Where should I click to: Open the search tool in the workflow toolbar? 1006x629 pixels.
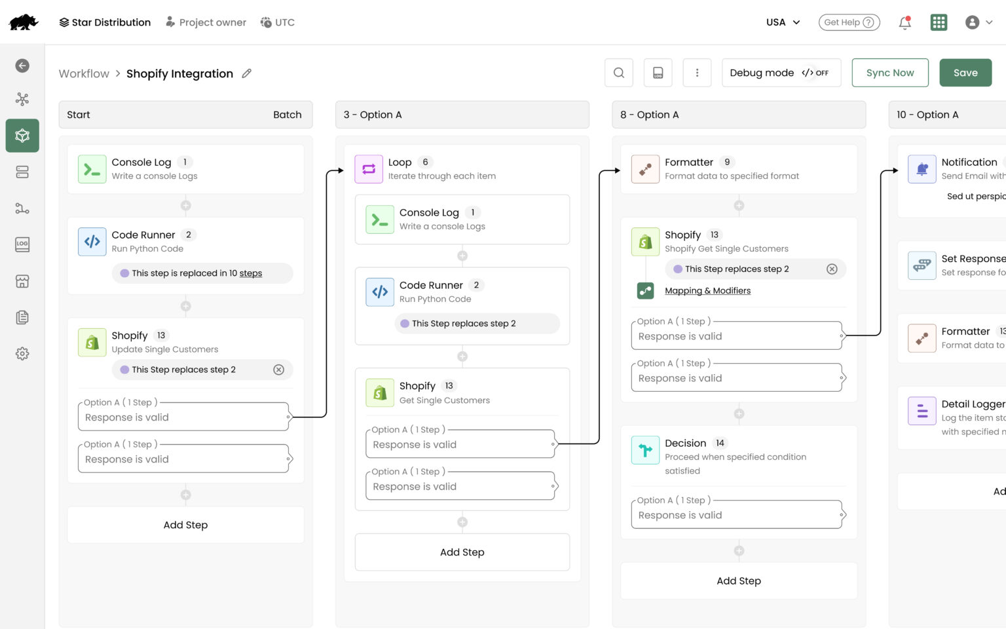tap(618, 72)
